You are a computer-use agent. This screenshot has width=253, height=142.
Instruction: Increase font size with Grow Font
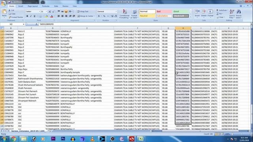50,11
